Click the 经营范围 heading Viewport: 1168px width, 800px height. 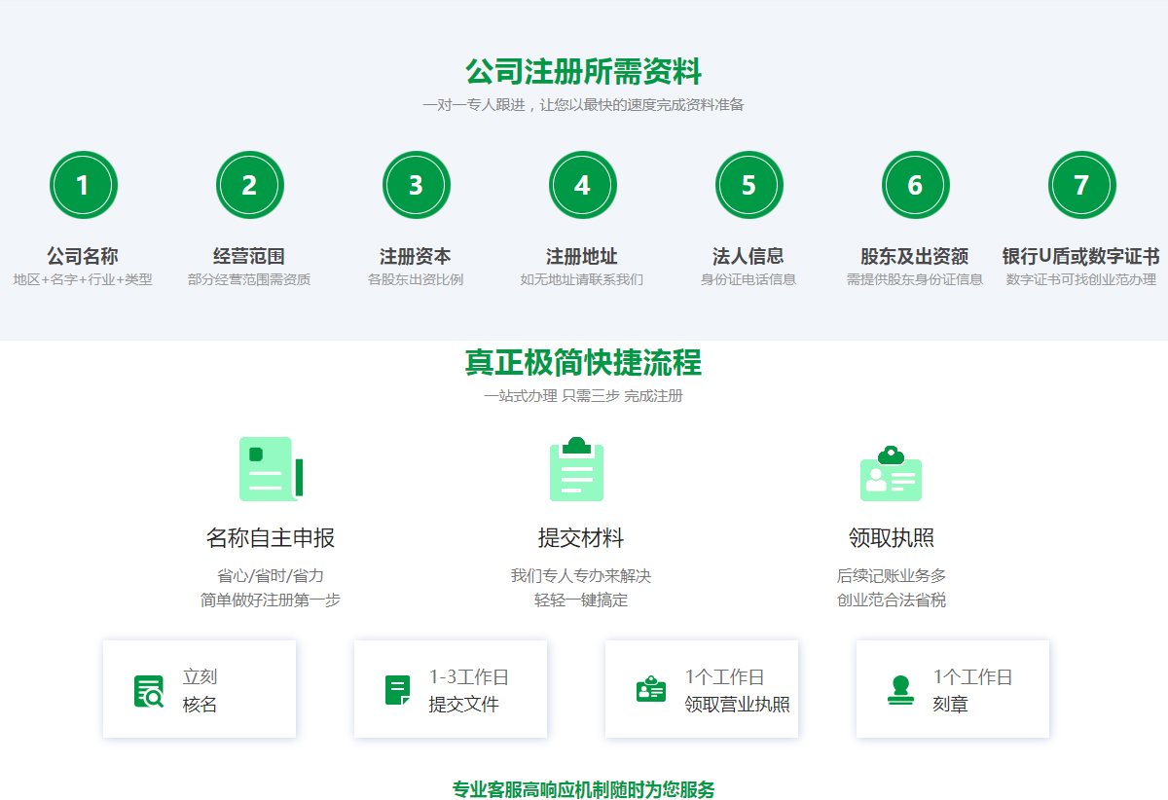click(x=249, y=256)
